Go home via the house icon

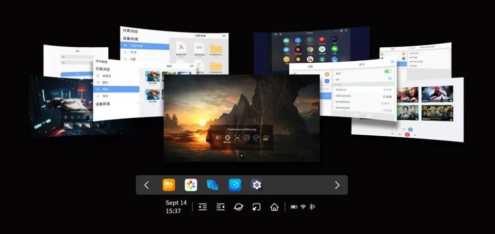274,207
